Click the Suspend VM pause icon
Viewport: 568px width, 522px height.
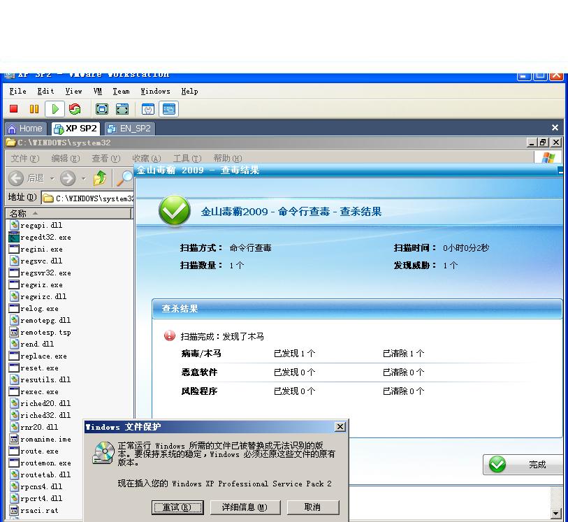34,109
